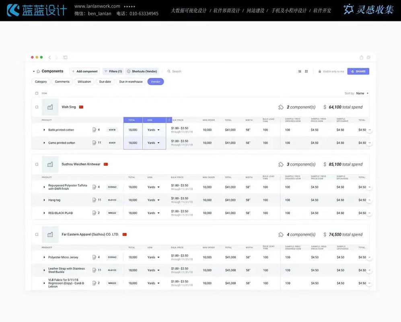Click the 85,100 total spend text
The image size is (401, 322).
[x=345, y=164]
